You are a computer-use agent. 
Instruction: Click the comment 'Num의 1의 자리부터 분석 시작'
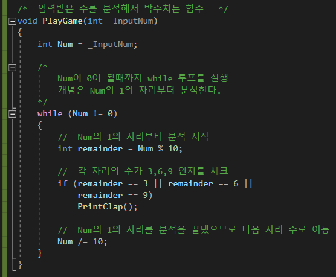134,137
